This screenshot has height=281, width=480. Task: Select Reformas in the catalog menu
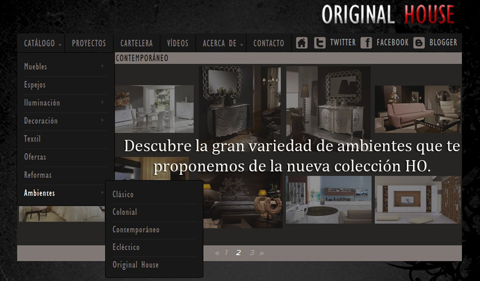point(38,175)
